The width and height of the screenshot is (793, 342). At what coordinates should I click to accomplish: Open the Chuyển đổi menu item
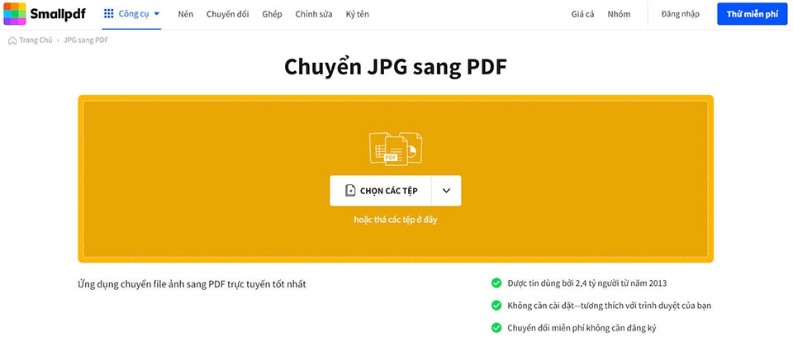tap(228, 14)
